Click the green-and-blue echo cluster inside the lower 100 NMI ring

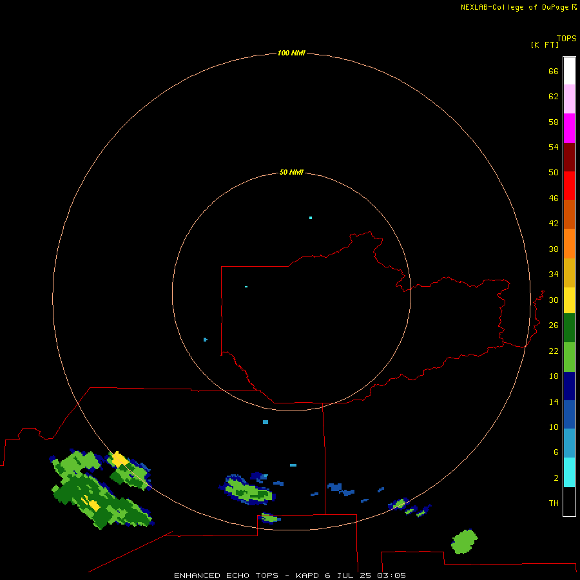[247, 489]
